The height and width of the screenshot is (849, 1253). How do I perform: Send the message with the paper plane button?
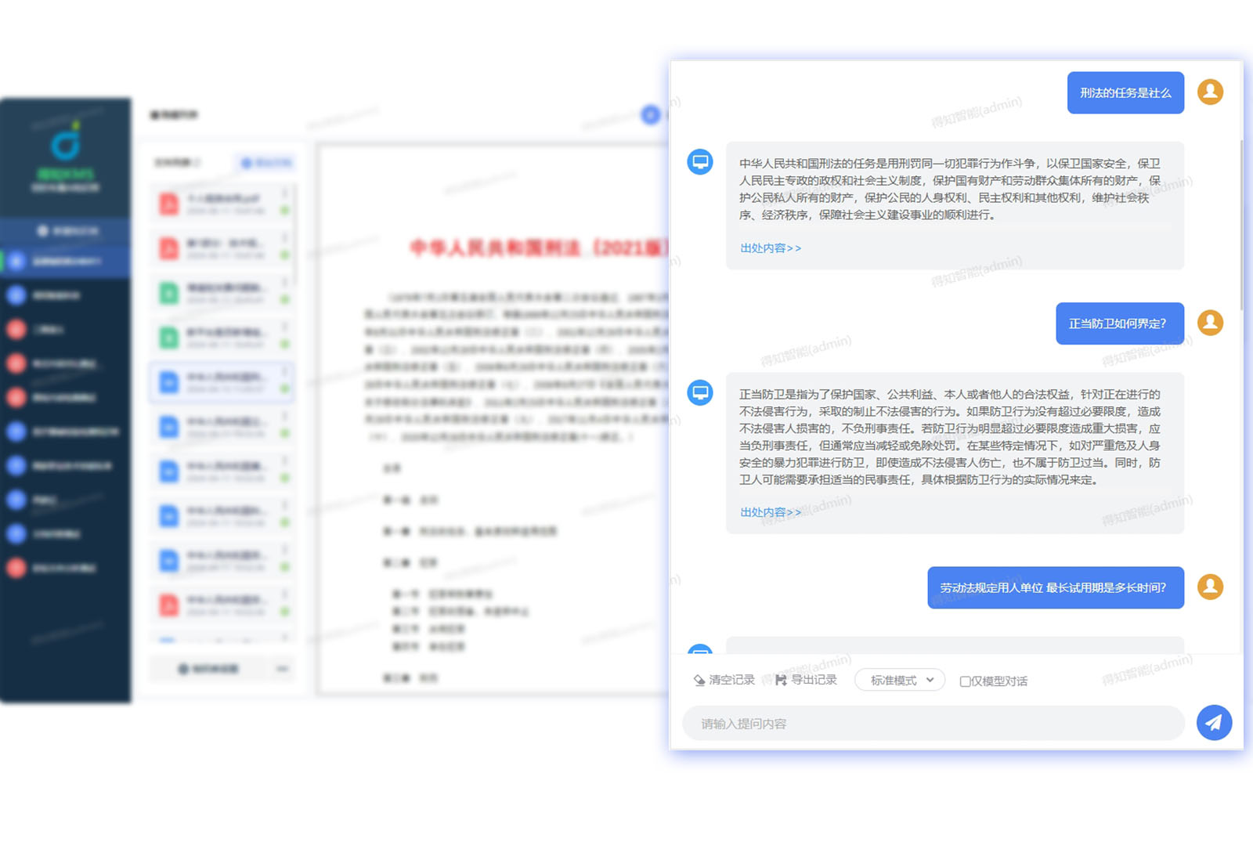click(1213, 722)
